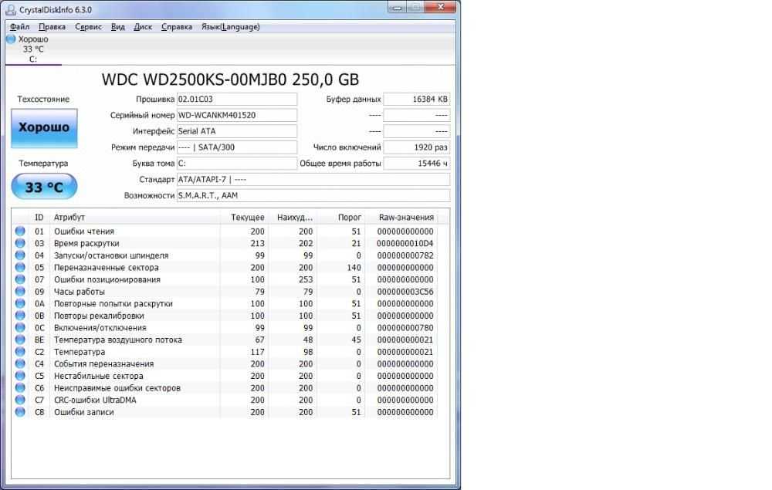Click status icon for Ошибки чтения row
The height and width of the screenshot is (490, 772).
(20, 231)
